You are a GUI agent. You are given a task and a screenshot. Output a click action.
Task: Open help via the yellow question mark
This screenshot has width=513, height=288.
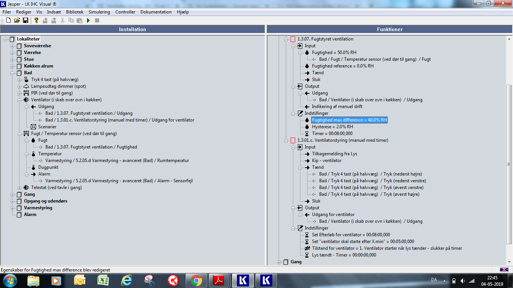(x=36, y=20)
